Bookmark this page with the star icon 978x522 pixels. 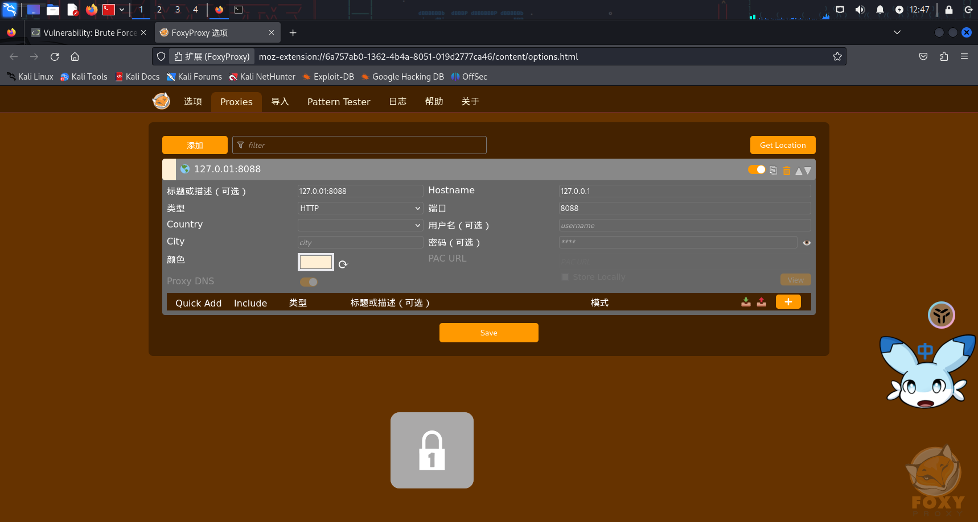coord(837,56)
